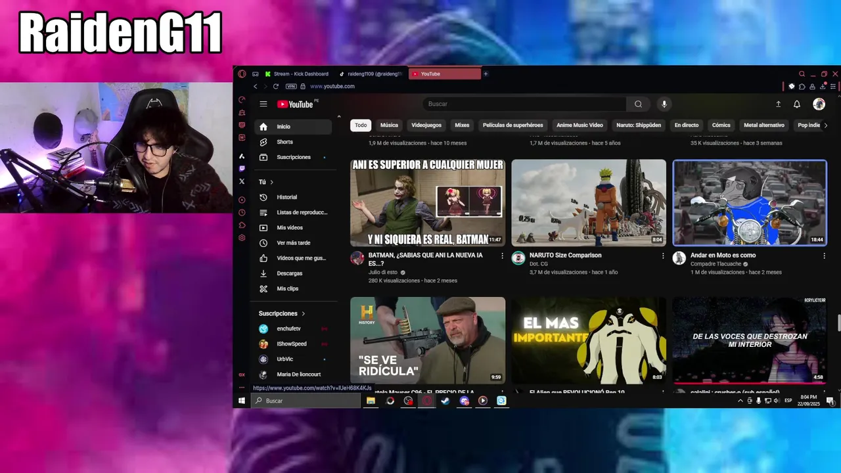Open the Opera menu logo icon

[242, 74]
